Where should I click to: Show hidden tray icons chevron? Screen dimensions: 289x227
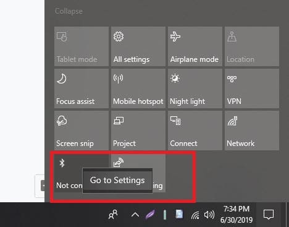tap(135, 215)
